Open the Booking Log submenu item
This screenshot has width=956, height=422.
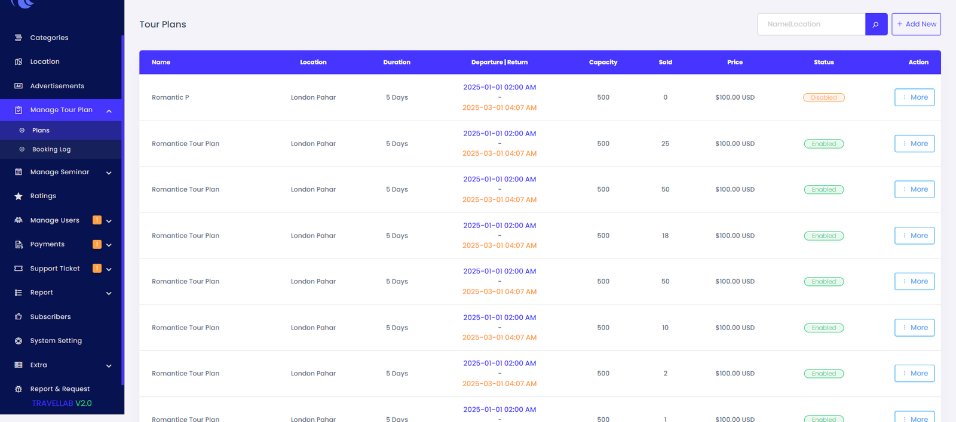click(61, 149)
